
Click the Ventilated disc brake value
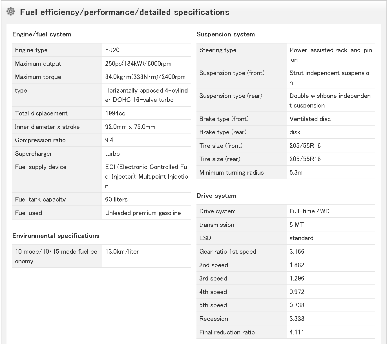pyautogui.click(x=310, y=119)
